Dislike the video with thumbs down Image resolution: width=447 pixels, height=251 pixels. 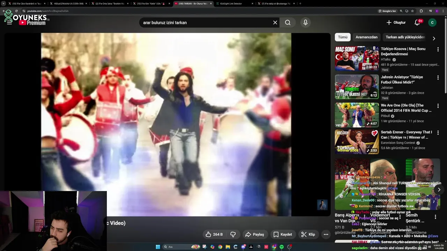pos(233,235)
